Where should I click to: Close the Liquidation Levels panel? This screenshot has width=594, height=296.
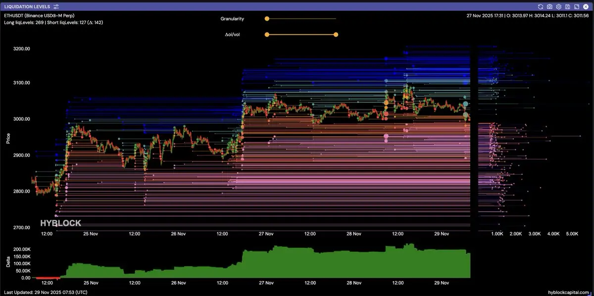coord(586,6)
